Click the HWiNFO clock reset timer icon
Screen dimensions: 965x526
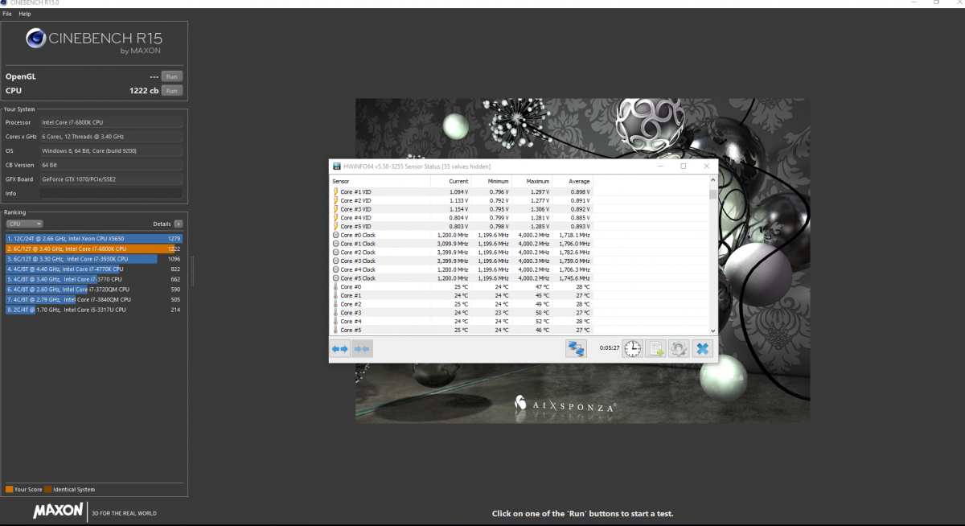pyautogui.click(x=633, y=349)
